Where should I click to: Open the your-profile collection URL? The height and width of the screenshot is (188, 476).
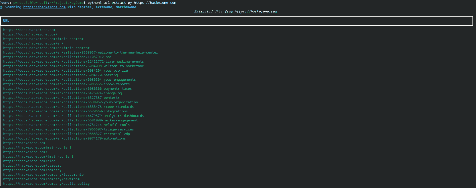[66, 71]
